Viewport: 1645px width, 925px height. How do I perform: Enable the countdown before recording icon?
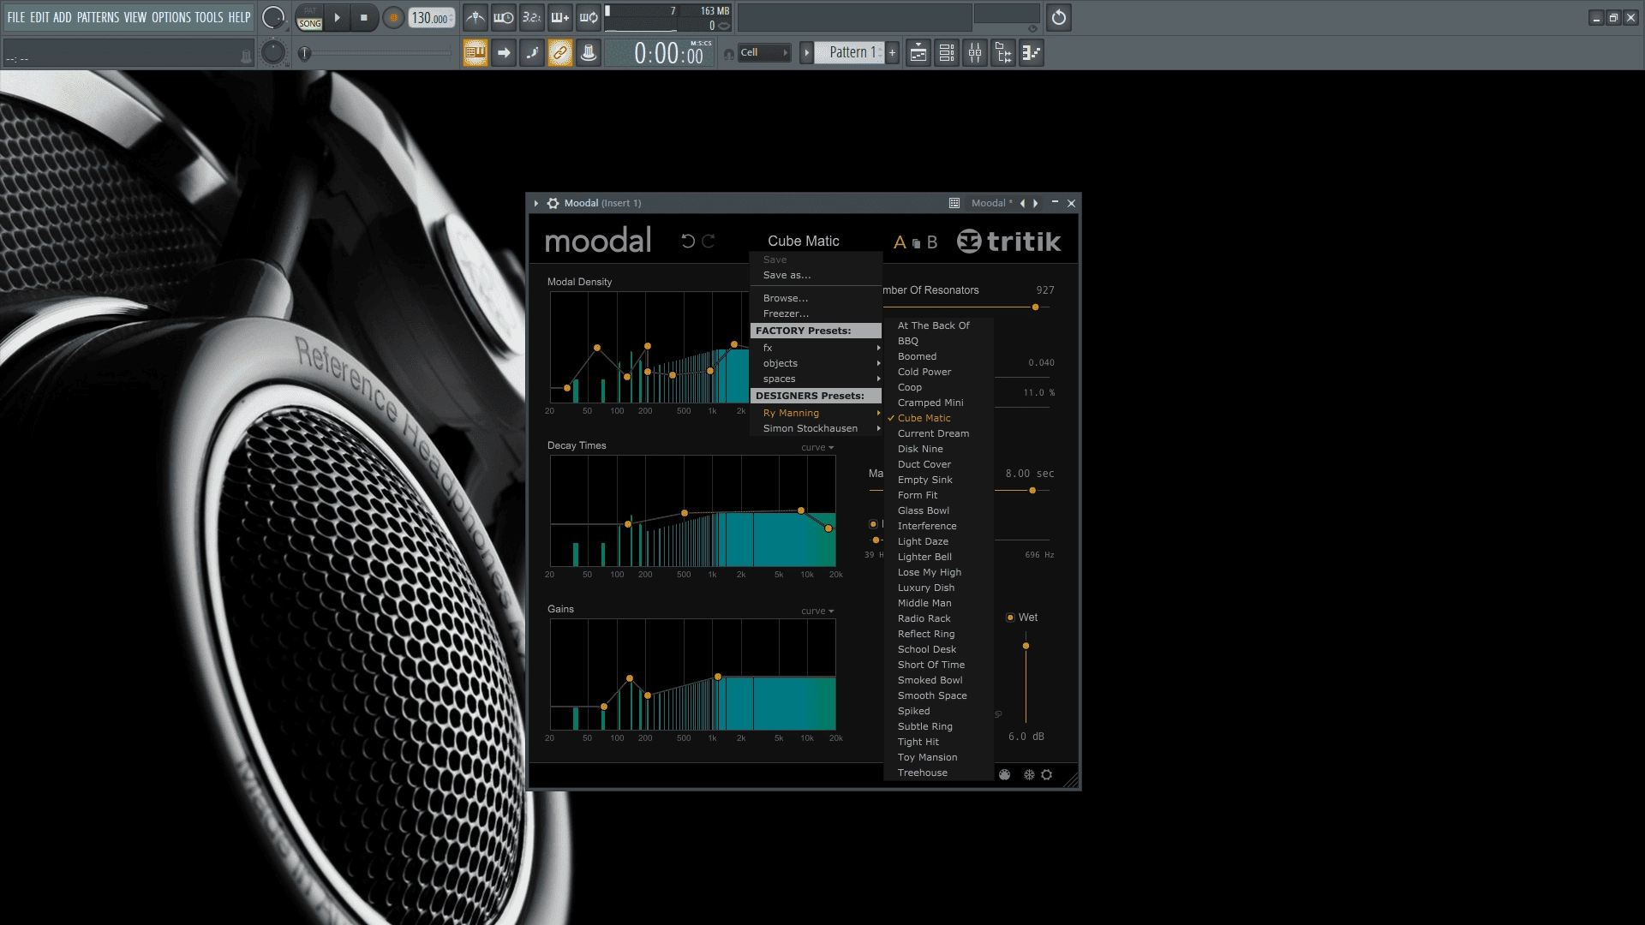[532, 17]
